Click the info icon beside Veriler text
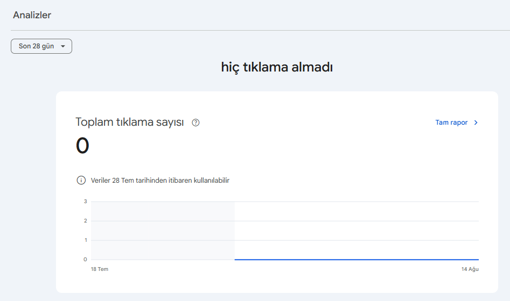 click(x=81, y=180)
